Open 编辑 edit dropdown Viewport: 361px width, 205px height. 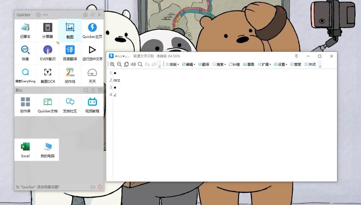188,65
